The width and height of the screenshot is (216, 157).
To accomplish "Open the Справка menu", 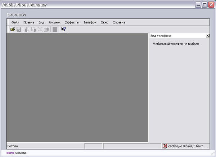I will point(119,22).
